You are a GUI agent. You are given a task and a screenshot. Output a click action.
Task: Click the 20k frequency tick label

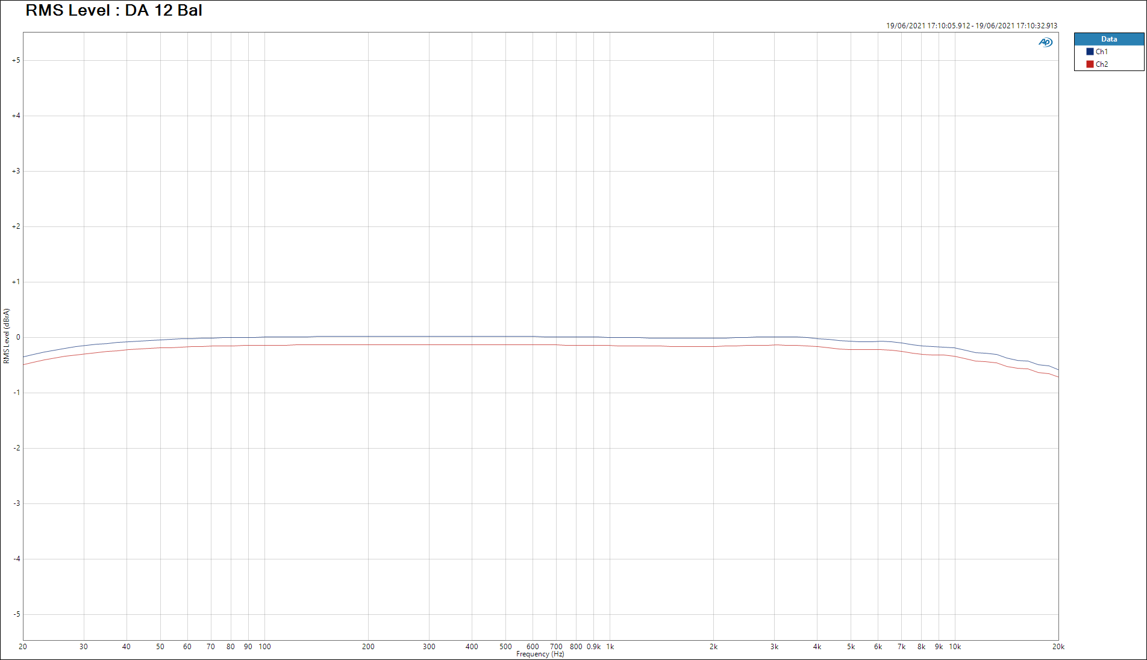(x=1058, y=647)
